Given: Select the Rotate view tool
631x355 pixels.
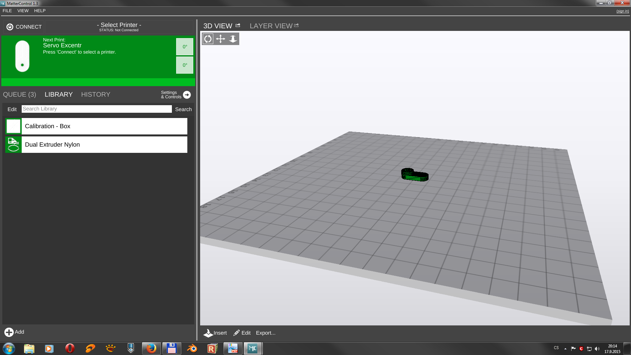Looking at the screenshot, I should point(208,39).
